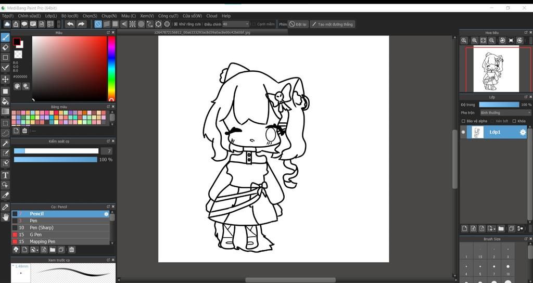Open Pencil brush settings gear
This screenshot has width=533, height=283.
click(106, 214)
